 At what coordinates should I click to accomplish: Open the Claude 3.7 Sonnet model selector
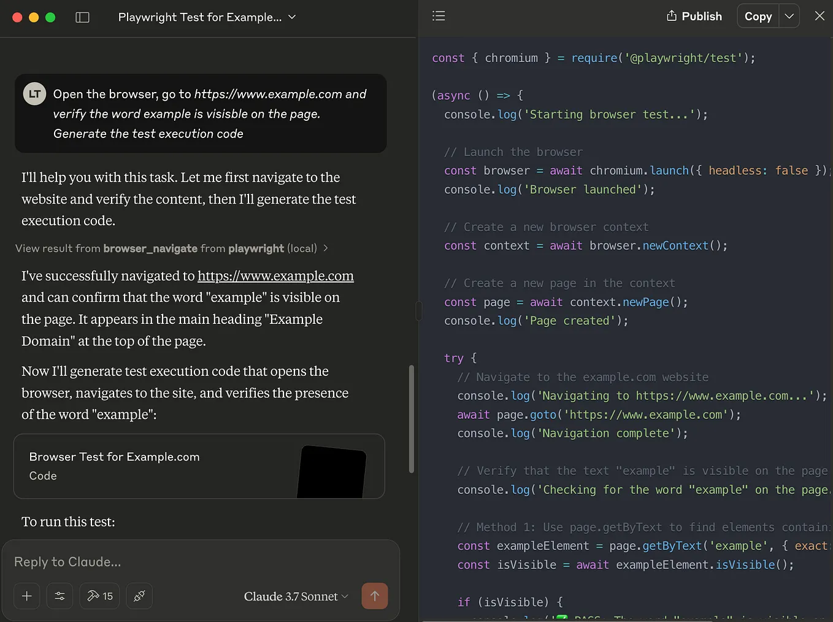[295, 596]
